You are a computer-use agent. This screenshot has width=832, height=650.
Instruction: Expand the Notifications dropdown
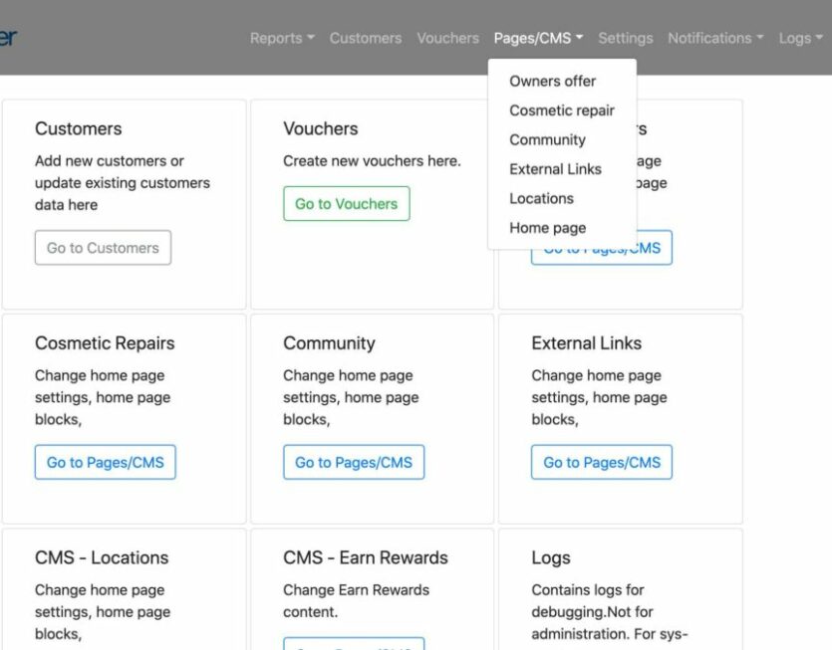(x=715, y=38)
